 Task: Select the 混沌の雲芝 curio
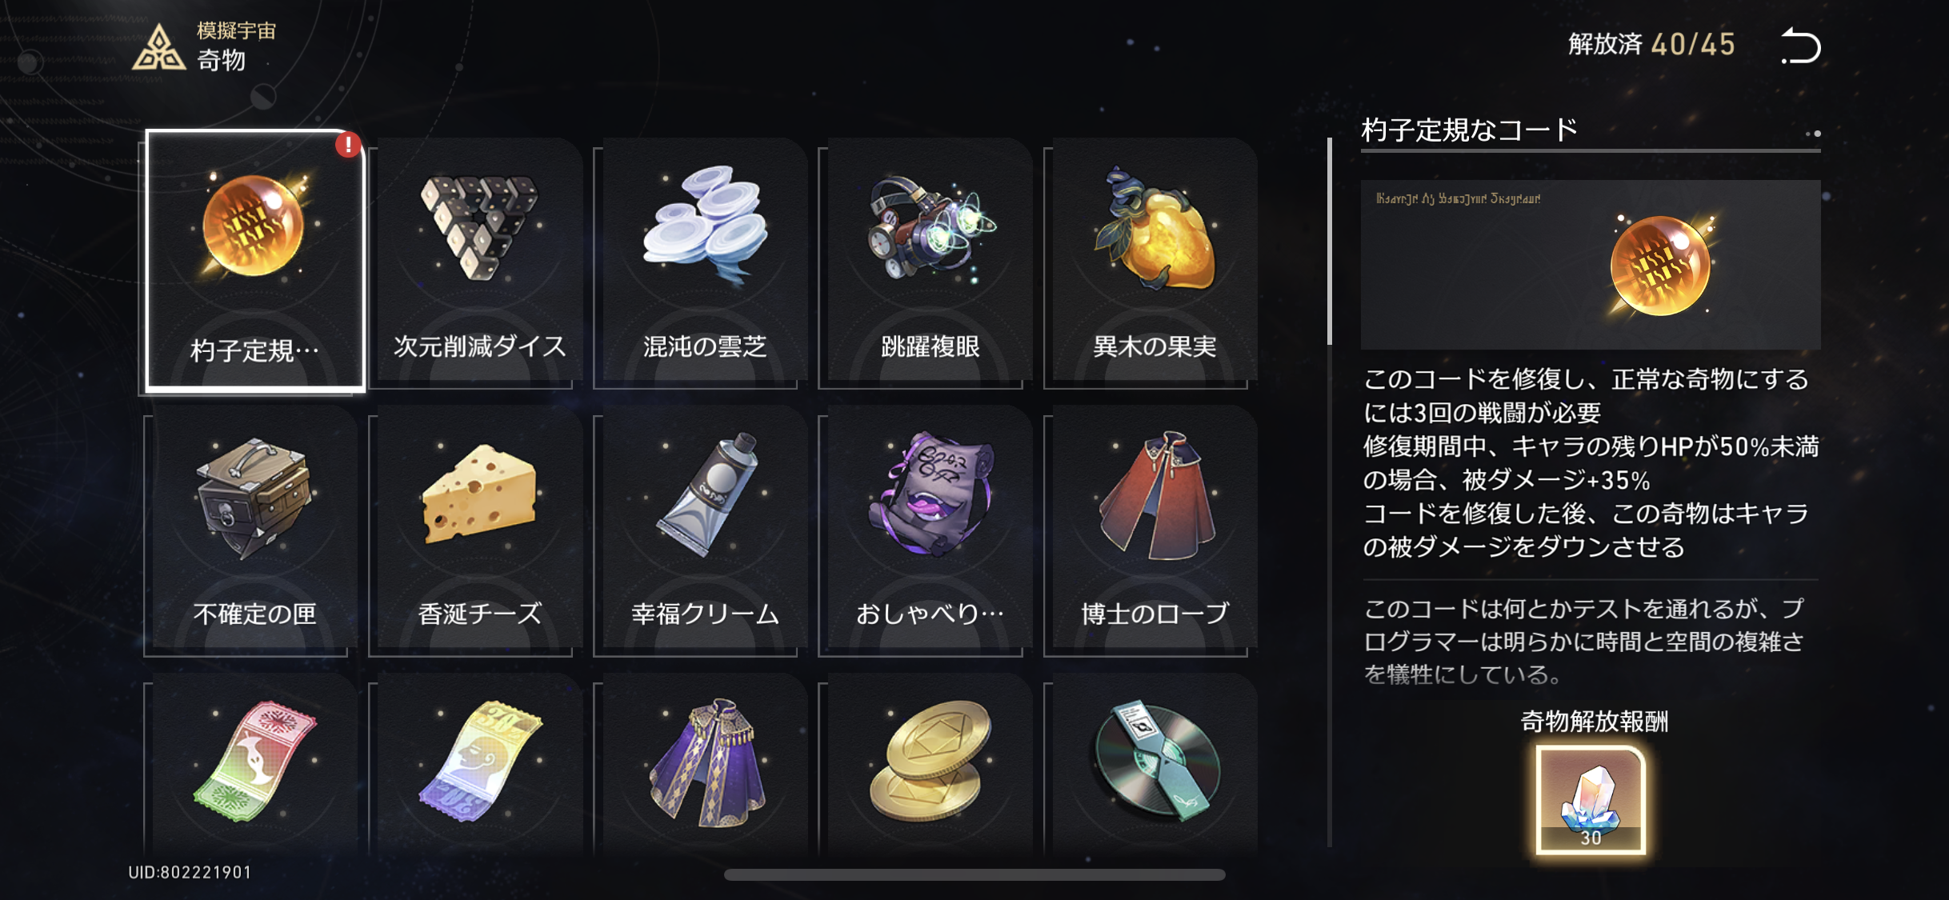(x=704, y=262)
